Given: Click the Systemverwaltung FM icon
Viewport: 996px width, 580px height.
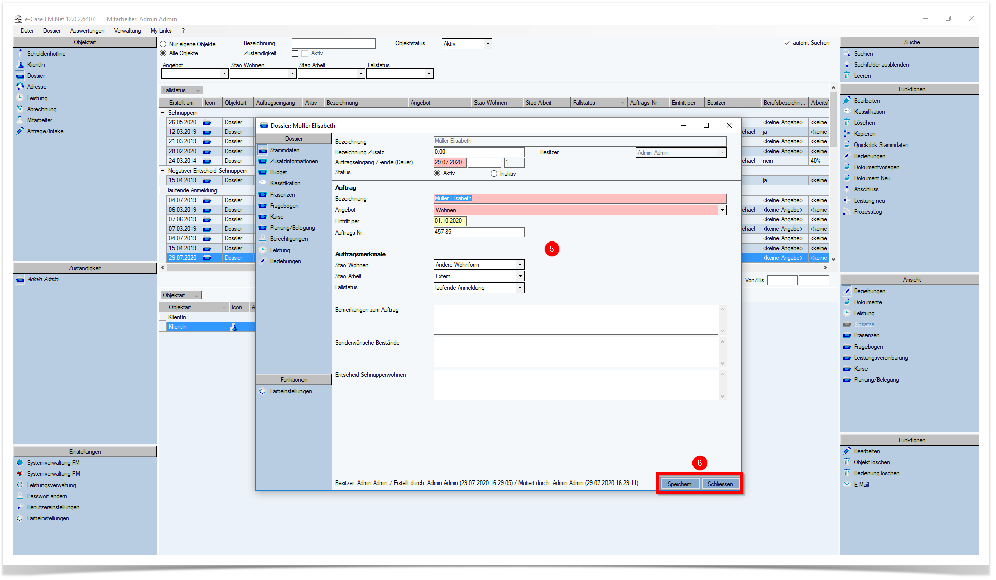Looking at the screenshot, I should [x=20, y=462].
